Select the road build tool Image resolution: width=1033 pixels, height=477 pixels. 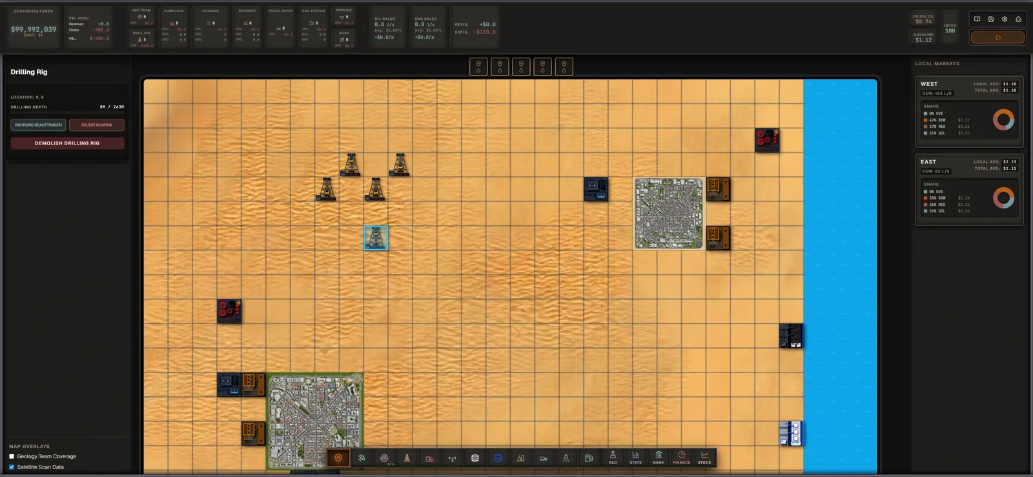pos(566,458)
